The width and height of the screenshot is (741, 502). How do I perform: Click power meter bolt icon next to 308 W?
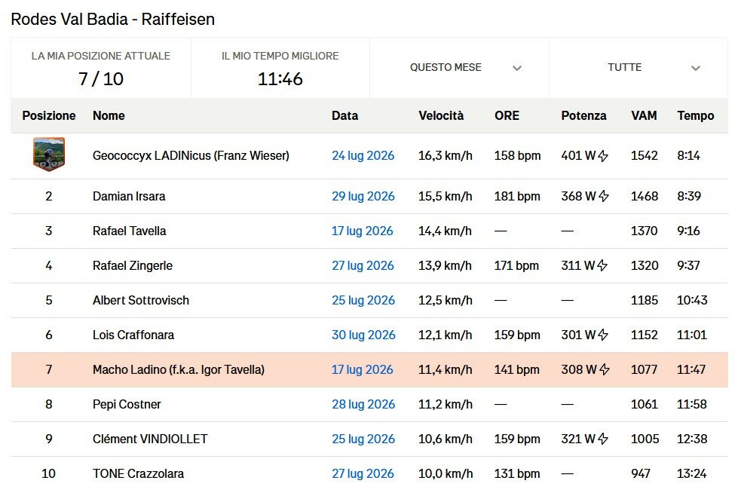tap(604, 369)
